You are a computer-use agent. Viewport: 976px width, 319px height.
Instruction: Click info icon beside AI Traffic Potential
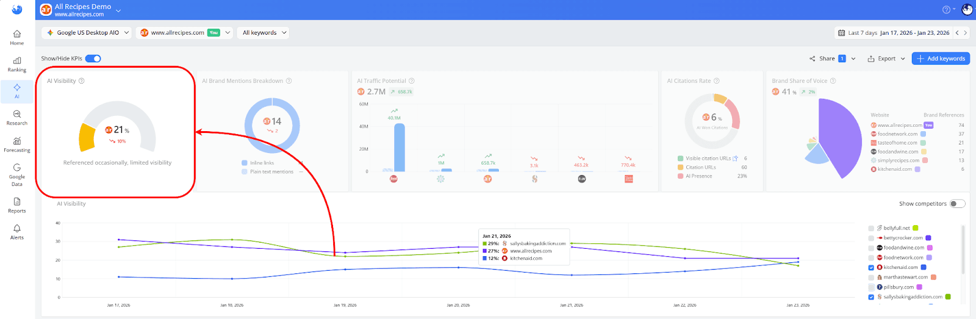(x=412, y=81)
